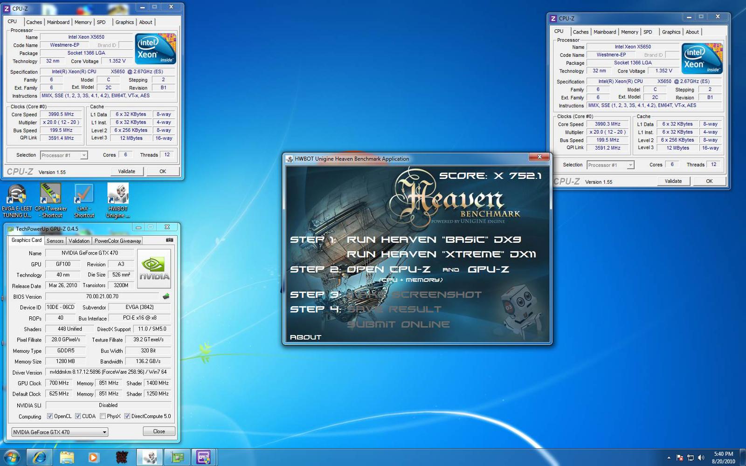Click right CPU-Z window title icon
746x466 pixels.
553,18
